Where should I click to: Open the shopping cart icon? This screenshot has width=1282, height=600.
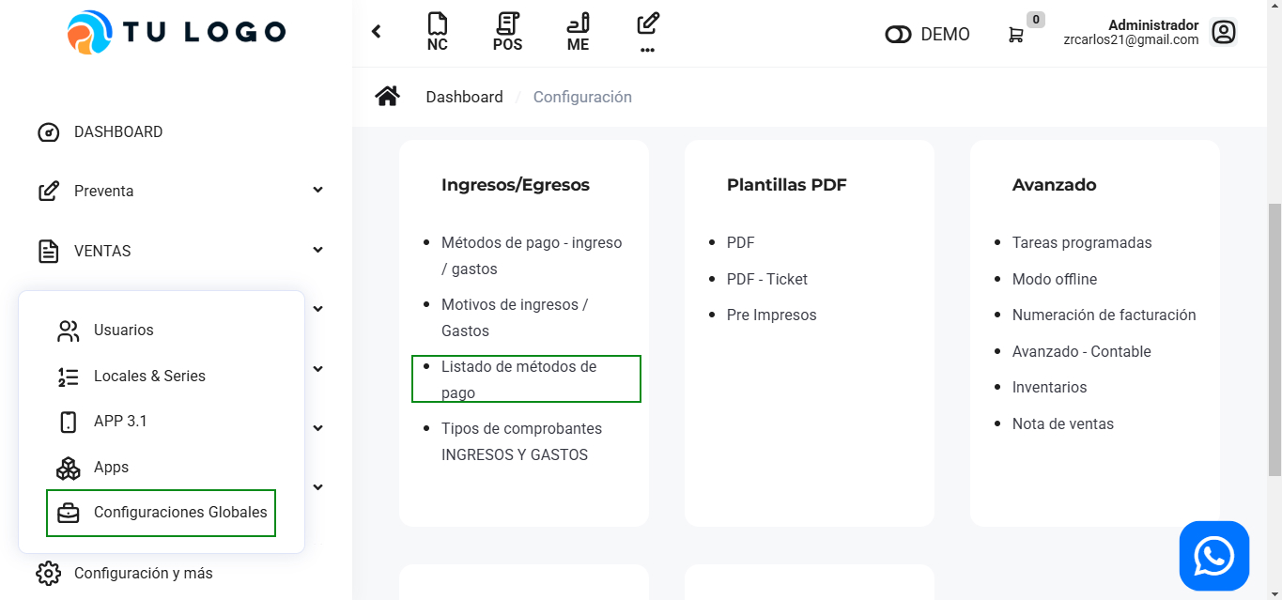pos(1016,35)
